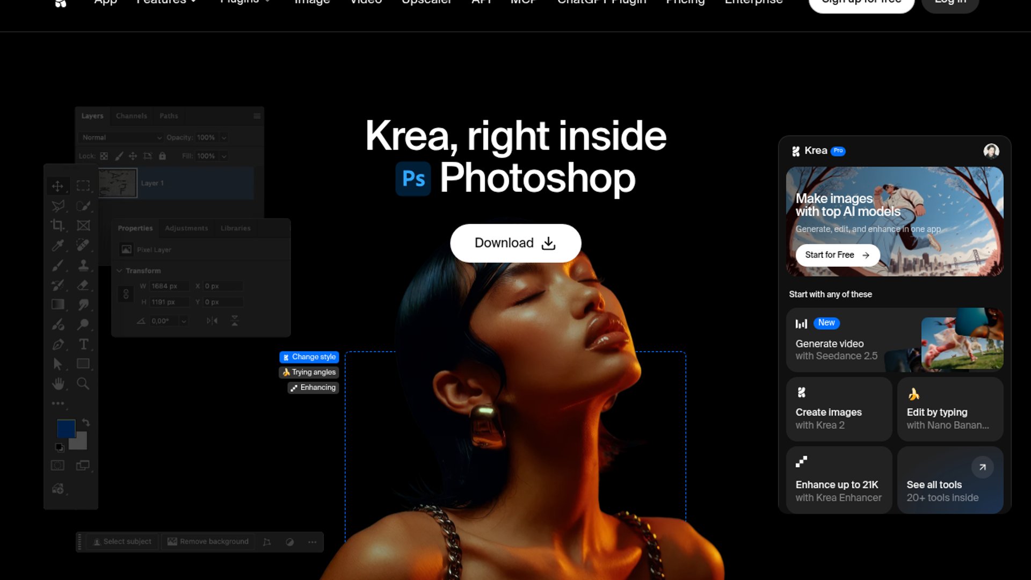Select the Type tool

(83, 344)
